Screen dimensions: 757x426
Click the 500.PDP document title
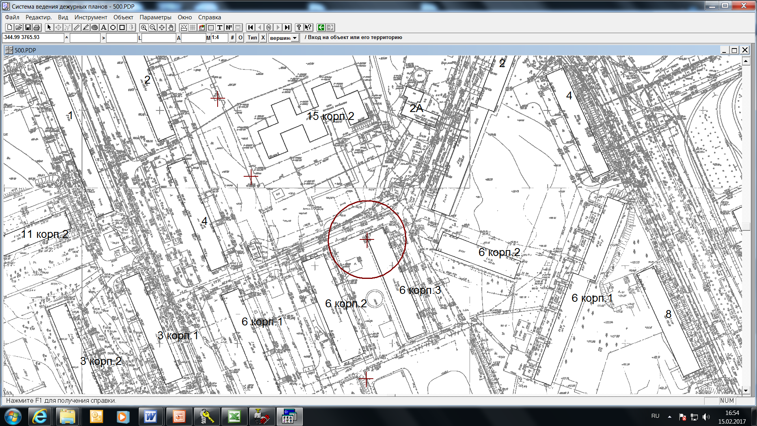(x=25, y=50)
